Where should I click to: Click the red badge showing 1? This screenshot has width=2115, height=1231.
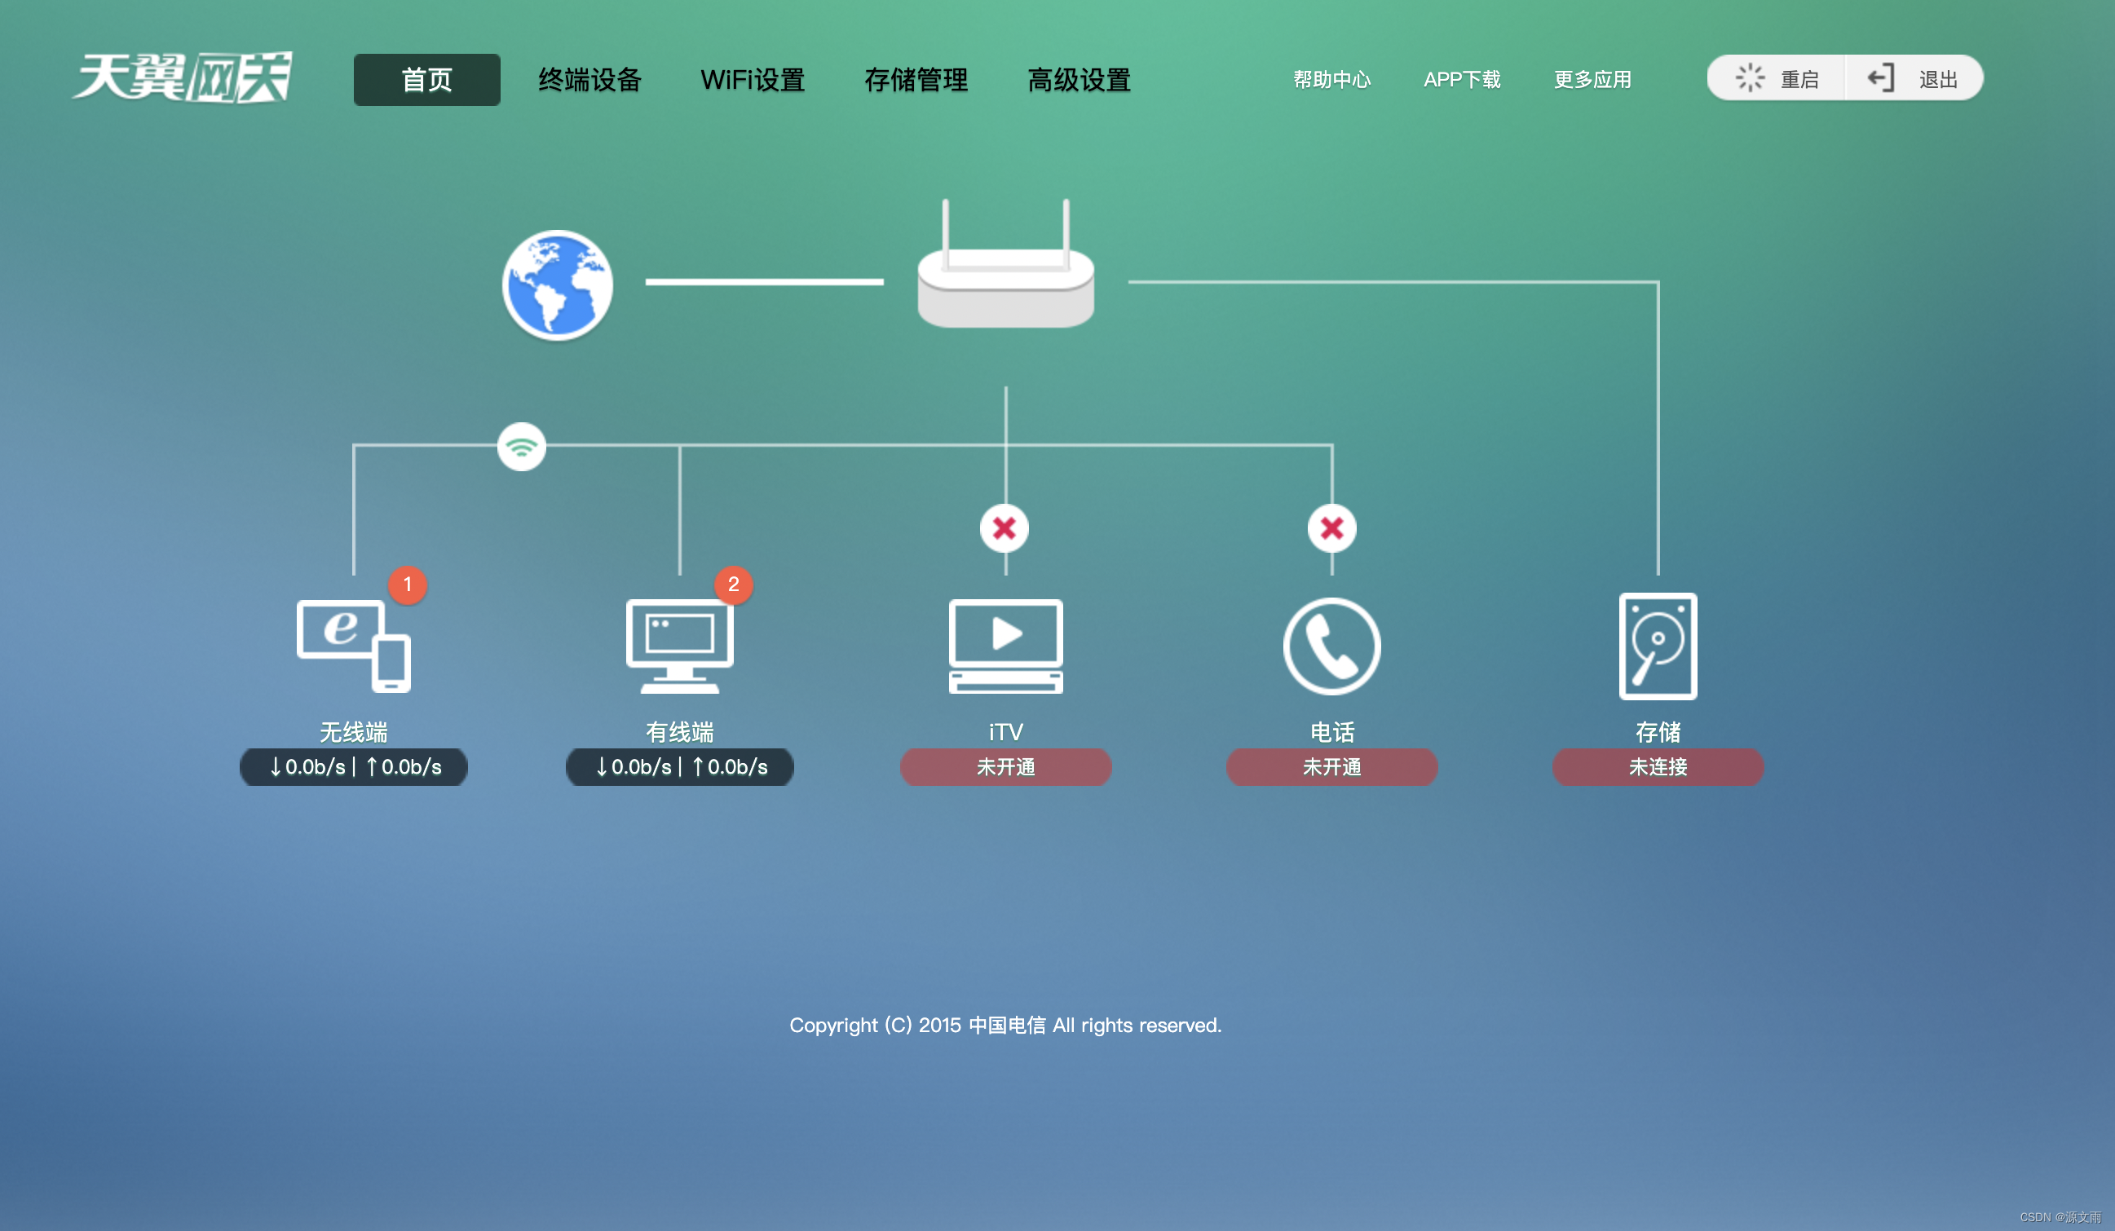pos(408,584)
